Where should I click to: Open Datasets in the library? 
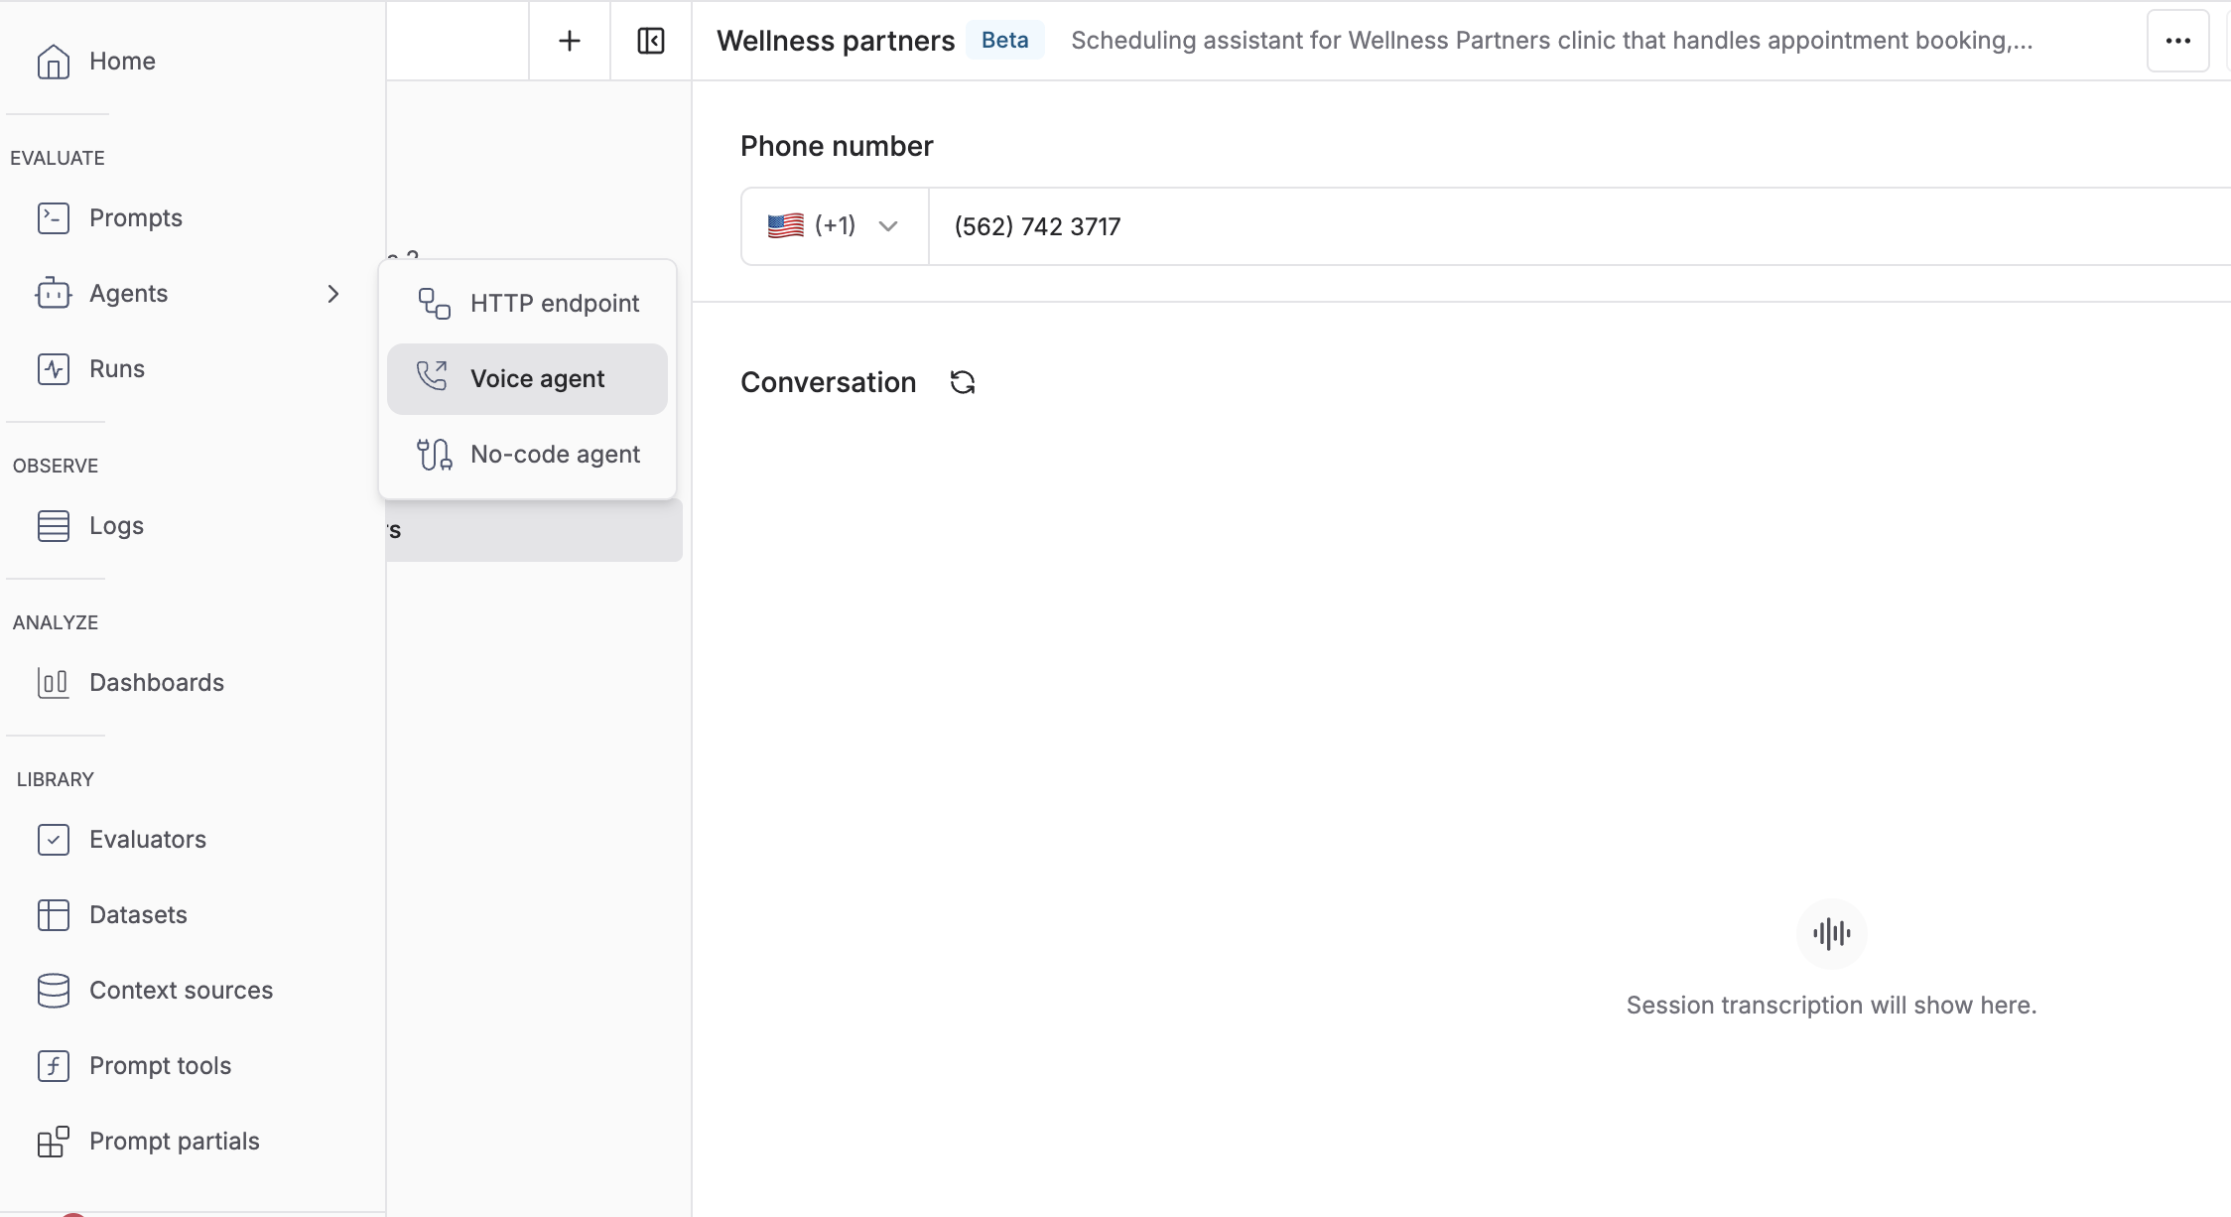click(x=138, y=915)
